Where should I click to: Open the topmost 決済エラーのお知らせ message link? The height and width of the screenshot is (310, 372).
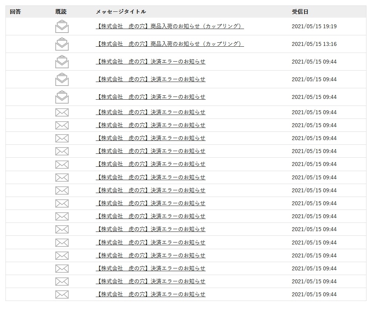coord(151,62)
